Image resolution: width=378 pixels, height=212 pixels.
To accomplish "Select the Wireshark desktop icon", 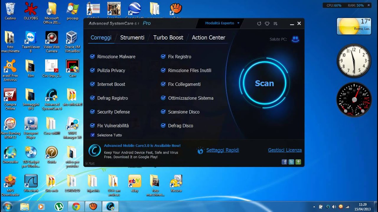I will coord(31,183).
